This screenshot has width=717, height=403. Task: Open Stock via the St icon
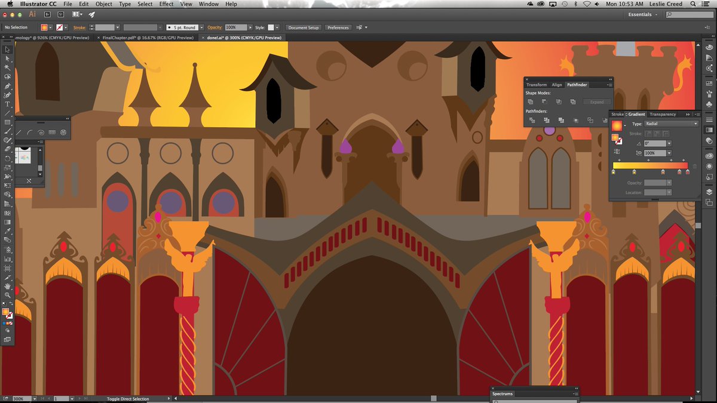tap(60, 14)
